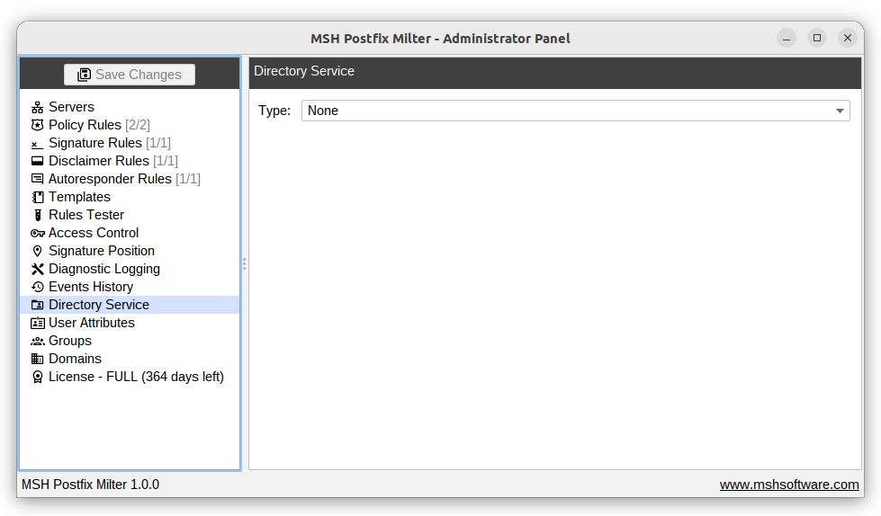
Task: Click the License badge icon
Action: (37, 377)
